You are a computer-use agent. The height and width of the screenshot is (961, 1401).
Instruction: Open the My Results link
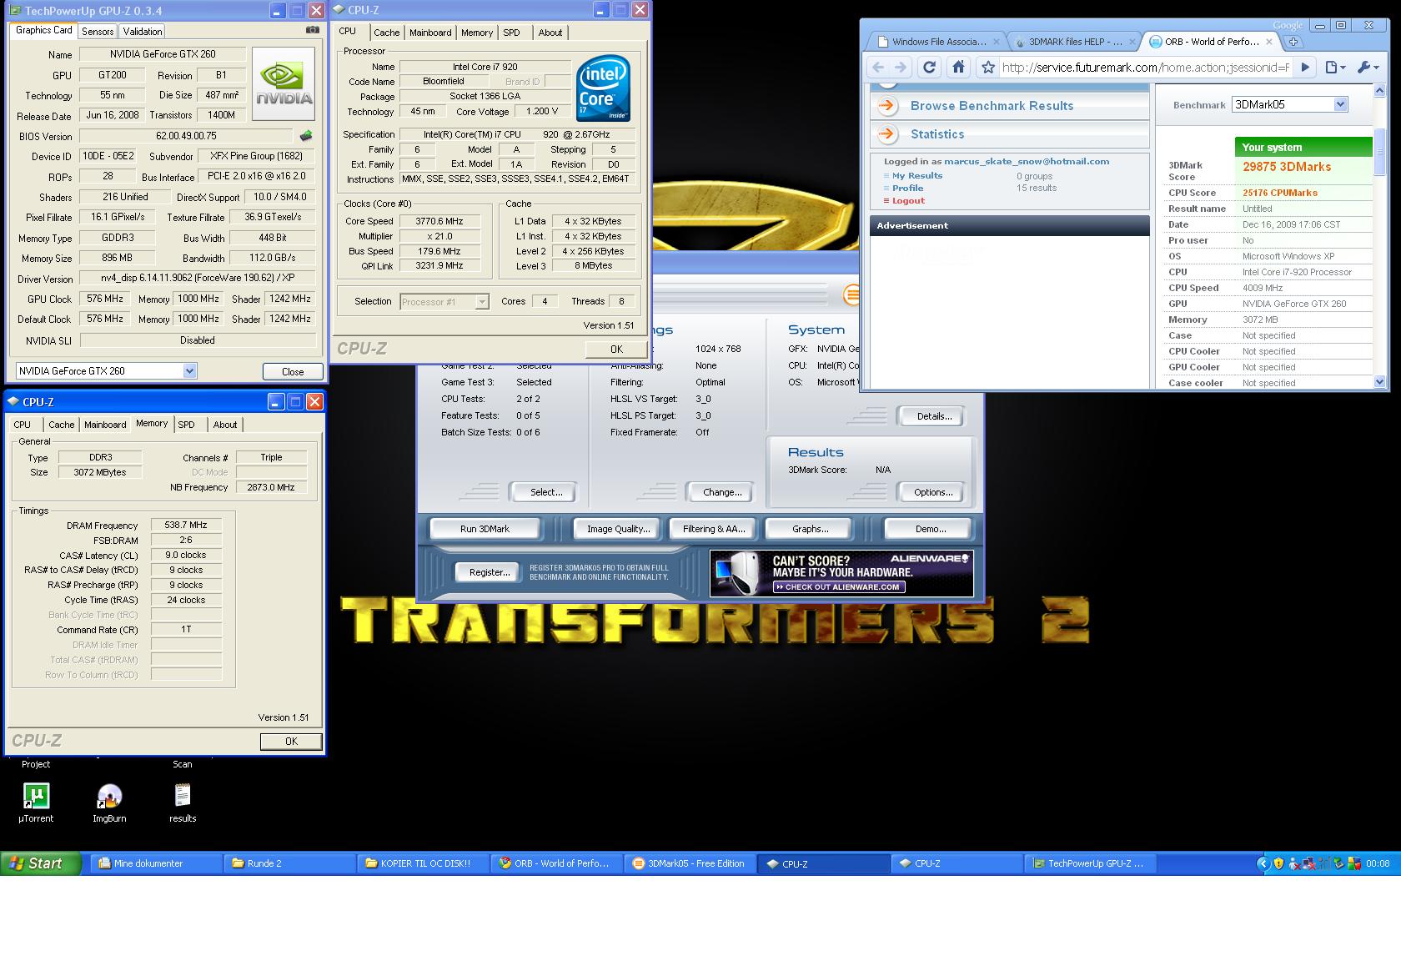click(x=917, y=176)
